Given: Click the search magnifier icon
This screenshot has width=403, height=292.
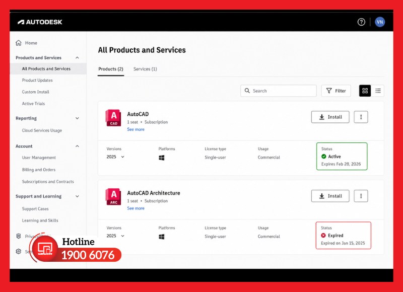Looking at the screenshot, I should pos(247,91).
